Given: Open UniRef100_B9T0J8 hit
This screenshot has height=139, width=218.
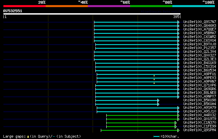Looking at the screenshot, I should tap(200, 44).
